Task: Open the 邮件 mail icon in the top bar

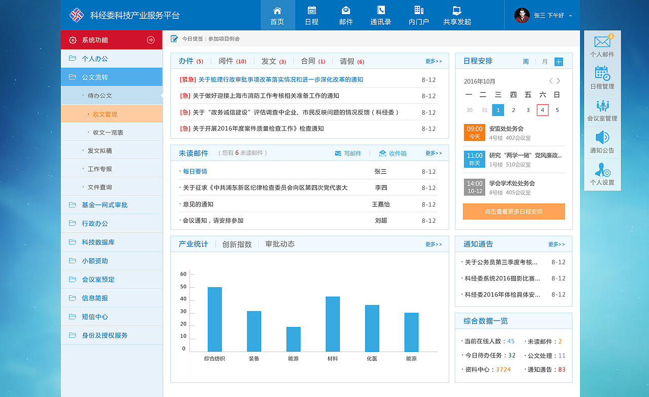Action: coord(346,11)
